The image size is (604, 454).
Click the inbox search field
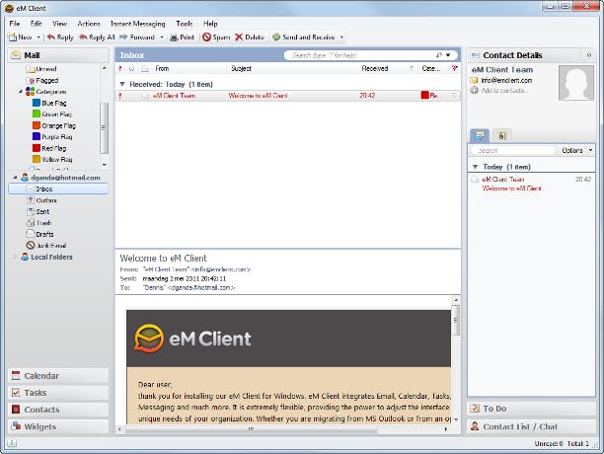(x=360, y=55)
